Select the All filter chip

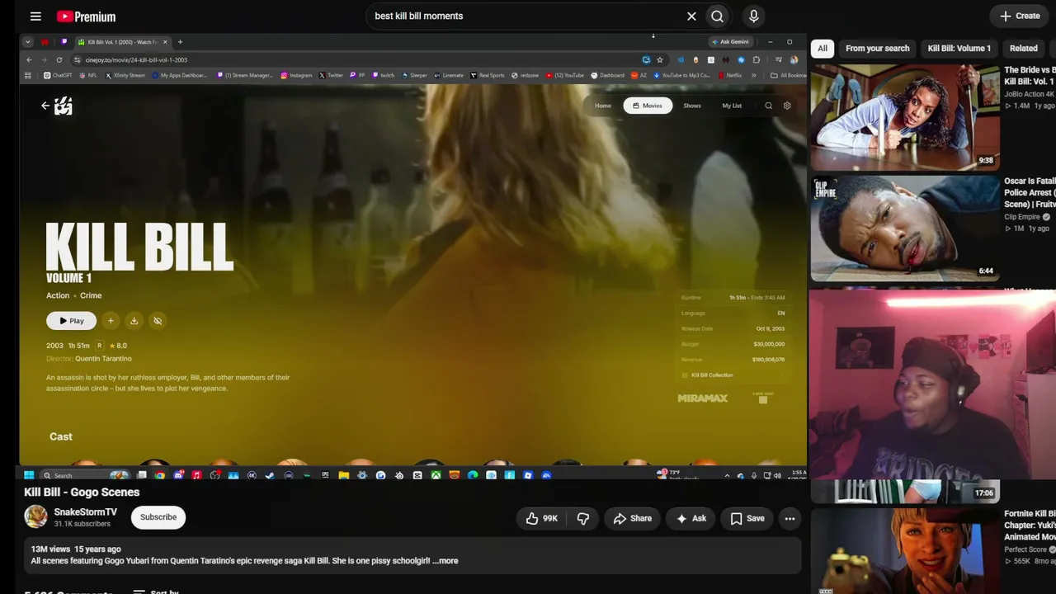pos(823,48)
